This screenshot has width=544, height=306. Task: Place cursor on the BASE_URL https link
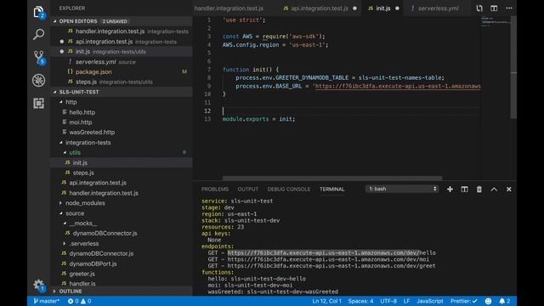[x=398, y=86]
